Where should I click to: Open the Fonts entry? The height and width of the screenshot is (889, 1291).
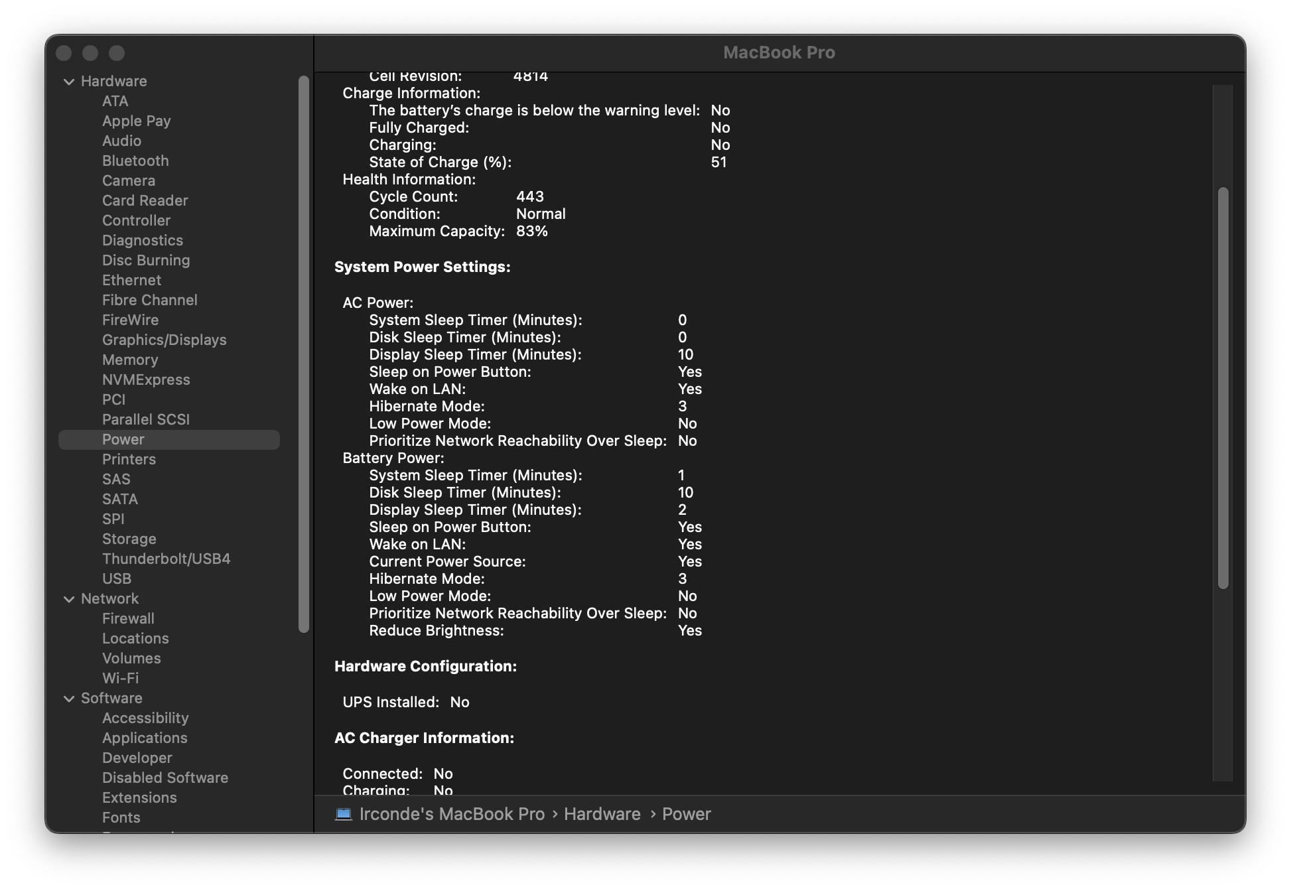(x=121, y=817)
